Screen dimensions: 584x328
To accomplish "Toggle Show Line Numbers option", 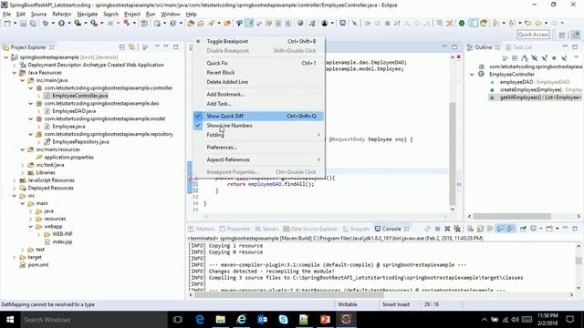I will (x=258, y=126).
